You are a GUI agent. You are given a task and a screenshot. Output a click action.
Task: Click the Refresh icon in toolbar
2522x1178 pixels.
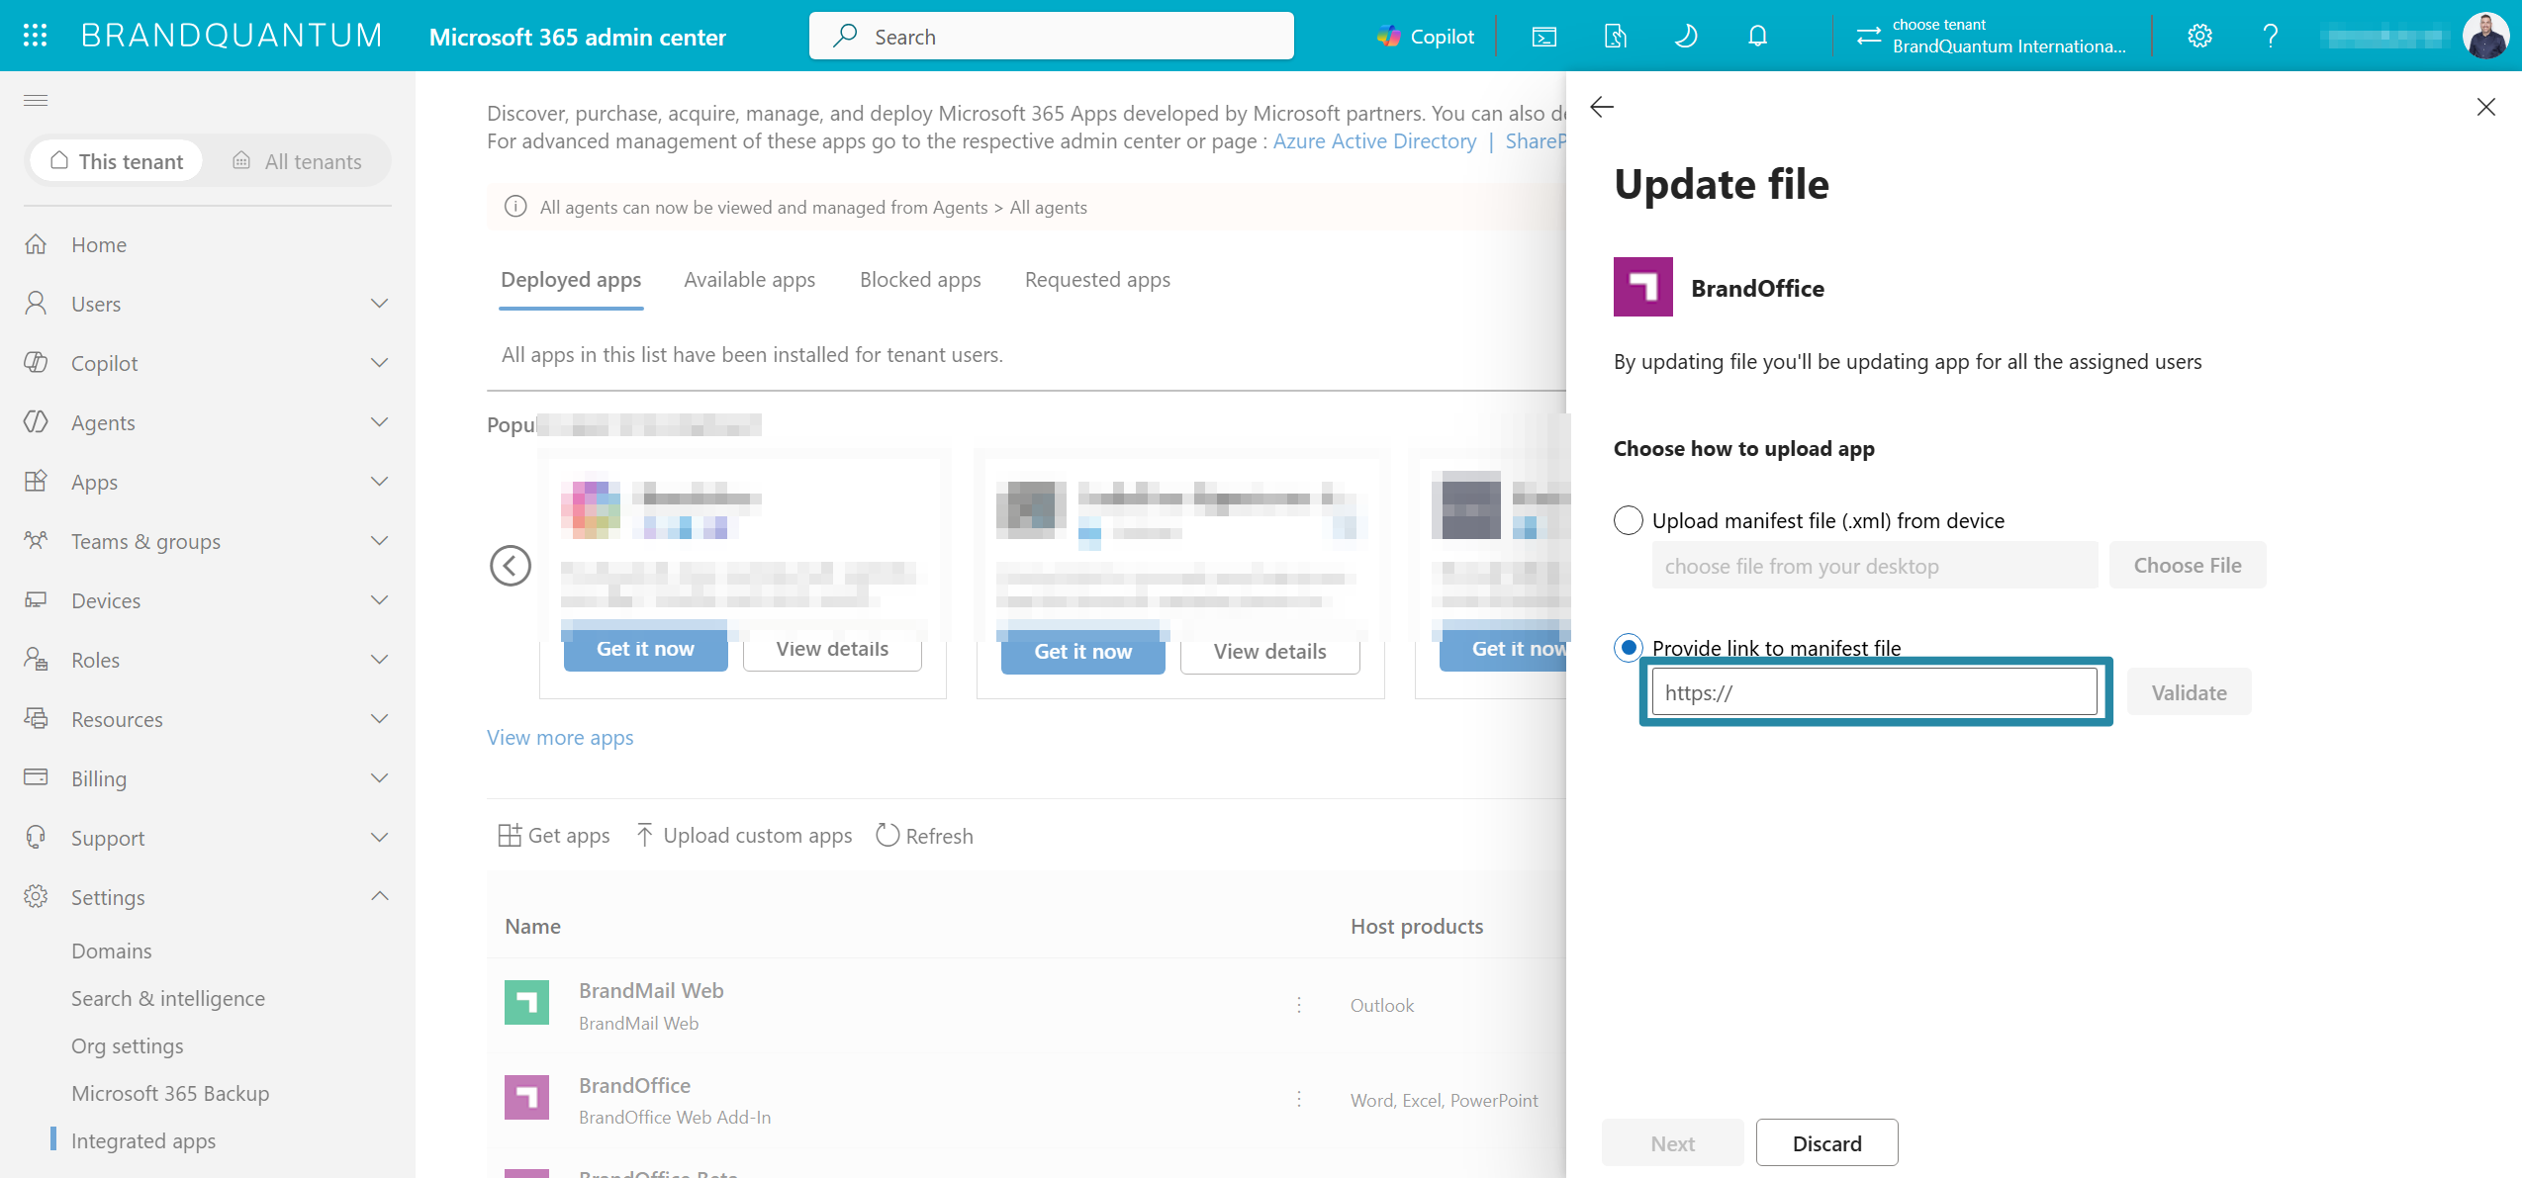(x=887, y=836)
